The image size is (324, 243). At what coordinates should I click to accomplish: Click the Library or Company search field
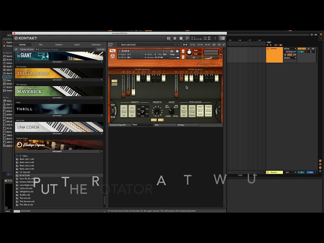point(67,50)
